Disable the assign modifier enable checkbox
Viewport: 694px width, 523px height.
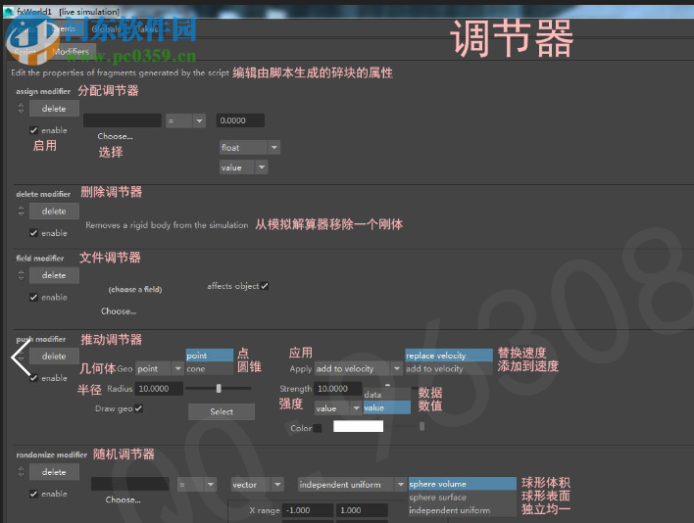33,130
